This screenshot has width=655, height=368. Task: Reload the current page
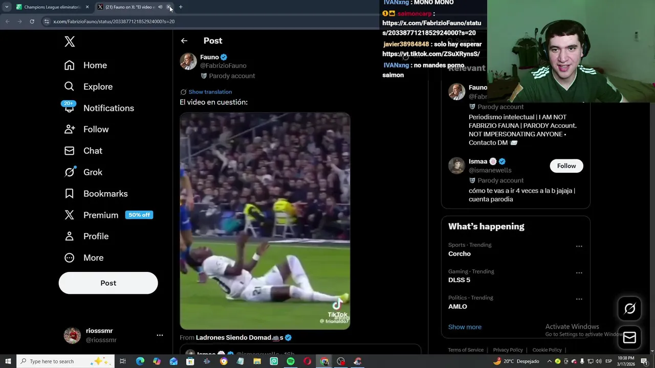(32, 21)
